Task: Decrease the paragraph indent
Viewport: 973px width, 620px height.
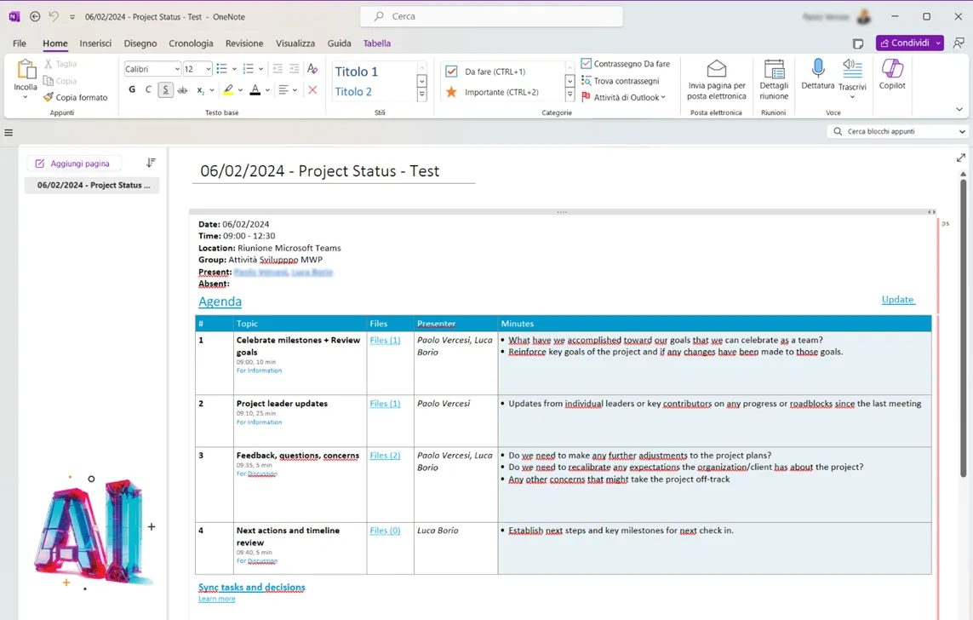Action: pyautogui.click(x=278, y=69)
